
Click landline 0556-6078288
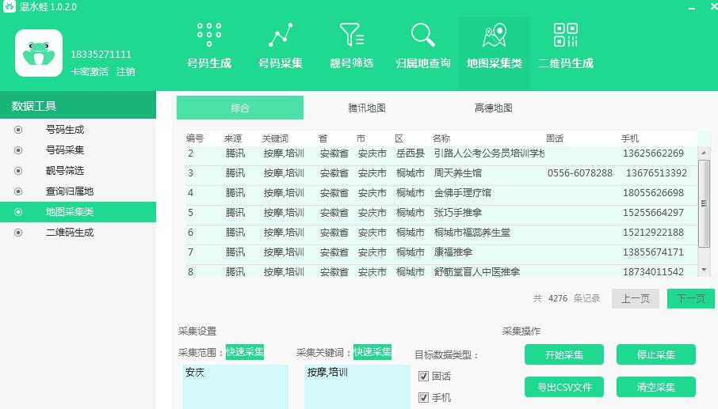[x=580, y=173]
